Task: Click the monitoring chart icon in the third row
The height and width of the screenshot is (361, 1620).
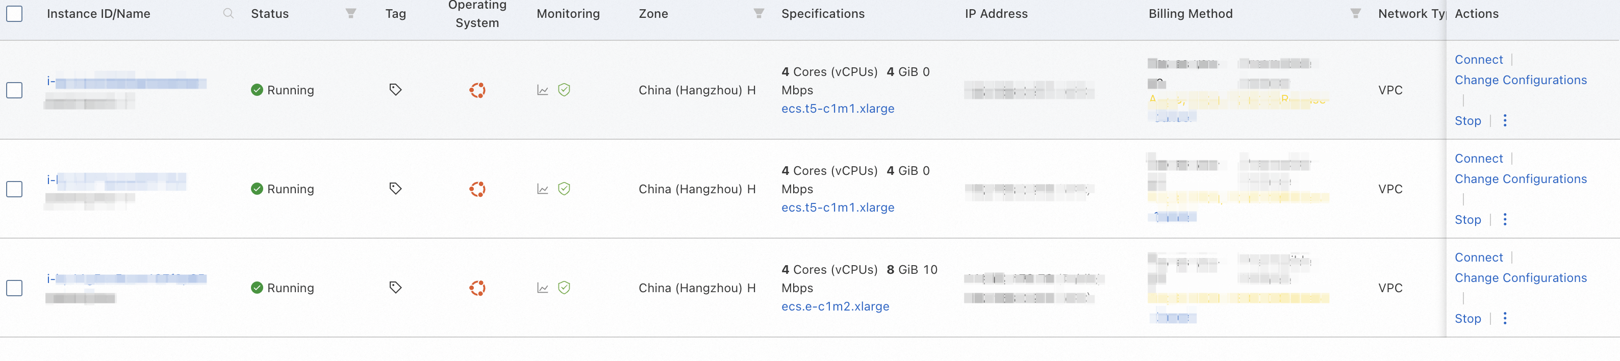Action: pos(543,288)
